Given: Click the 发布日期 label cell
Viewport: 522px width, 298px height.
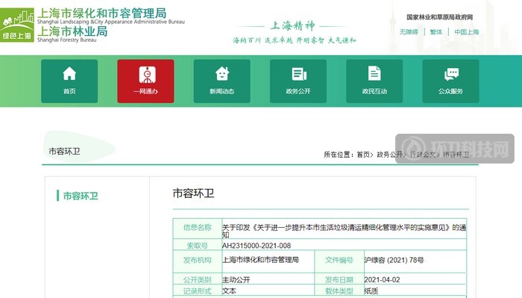Looking at the screenshot, I should pos(339,279).
